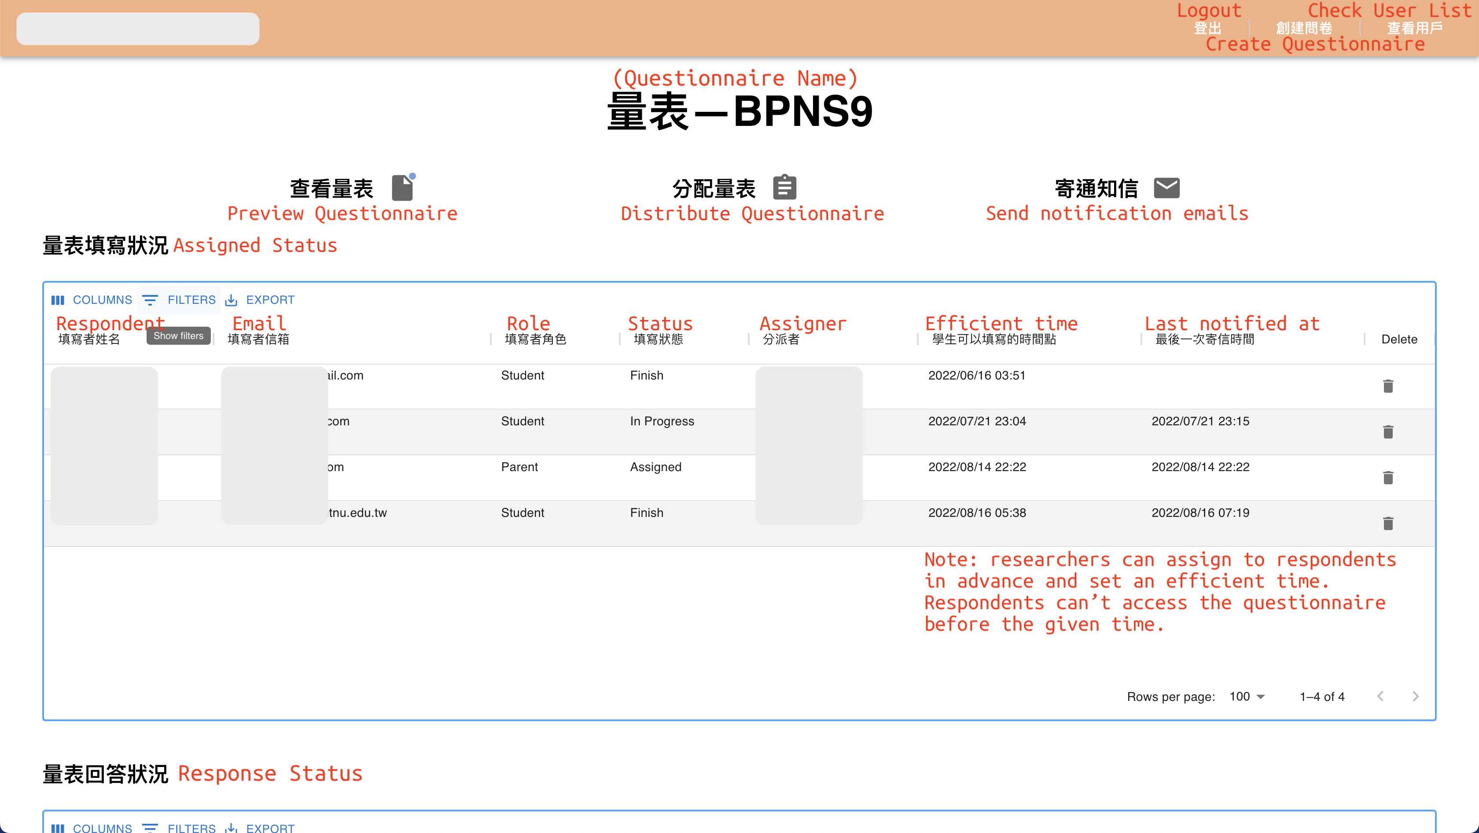This screenshot has width=1479, height=833.
Task: Delete the row notified 2022/08/16 07:19
Action: 1388,523
